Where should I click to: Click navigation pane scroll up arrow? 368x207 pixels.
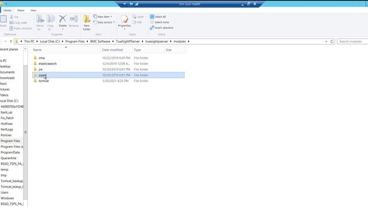[x=25, y=49]
